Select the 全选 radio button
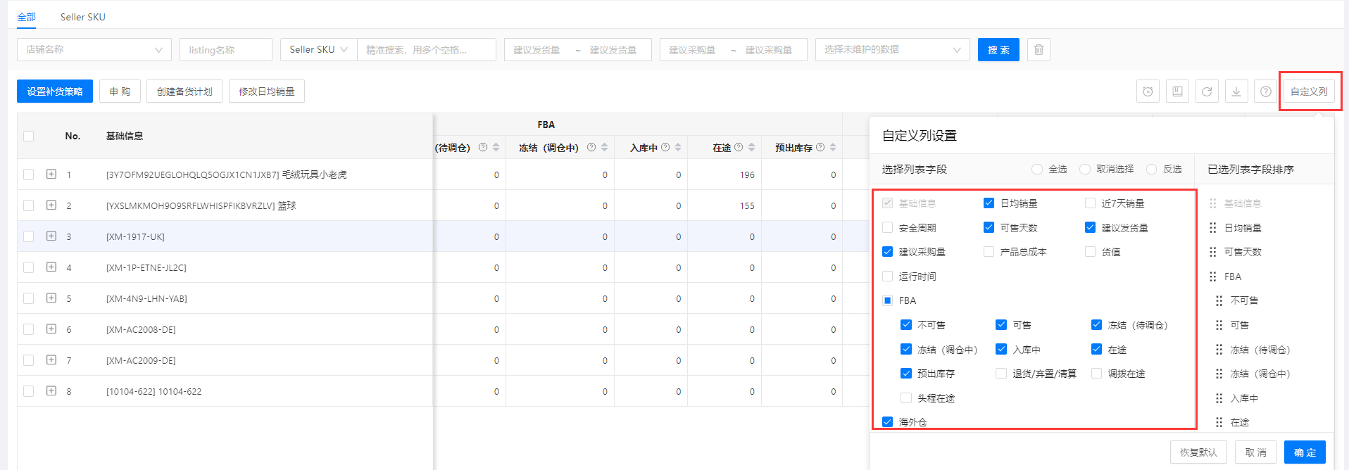1349x470 pixels. coord(1037,170)
